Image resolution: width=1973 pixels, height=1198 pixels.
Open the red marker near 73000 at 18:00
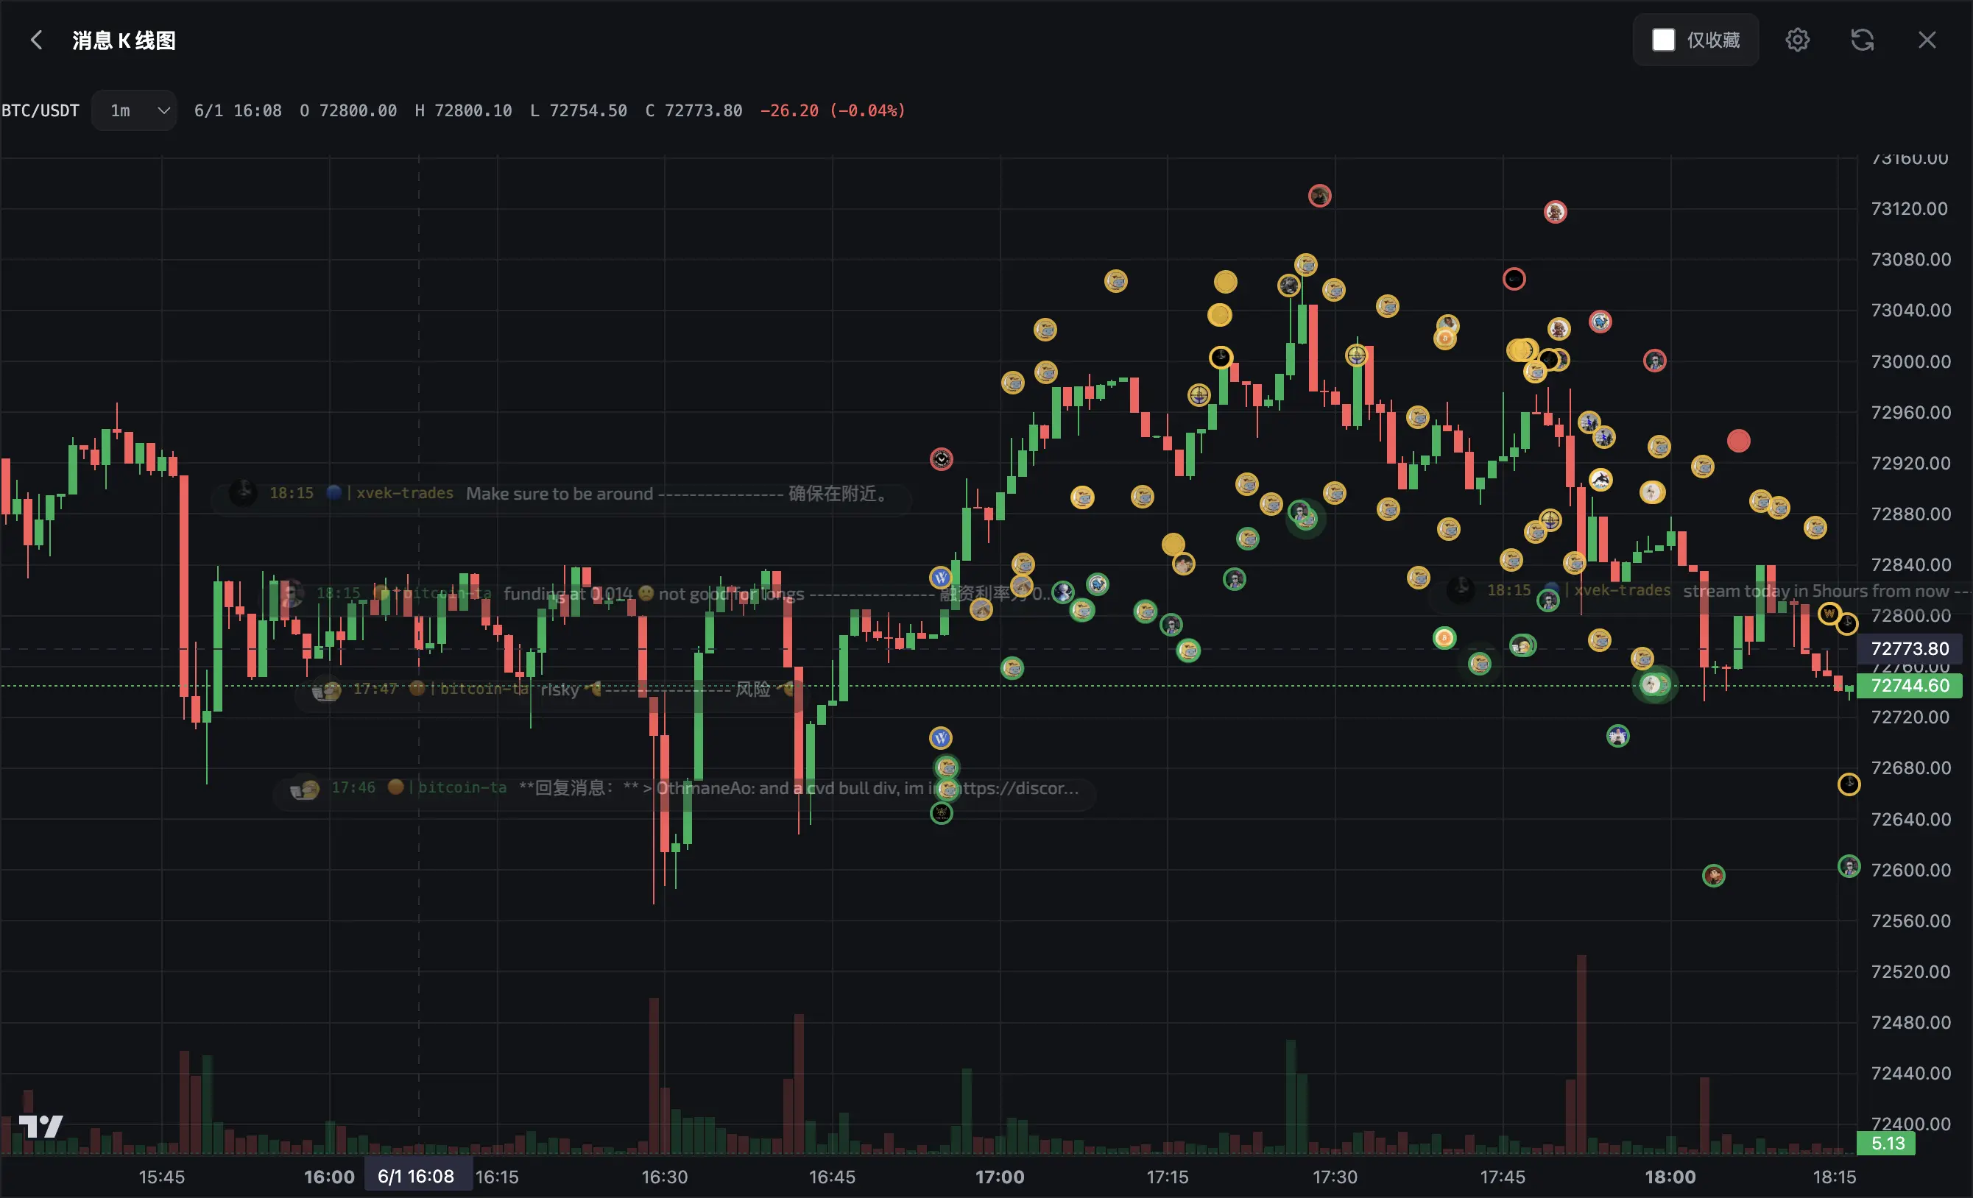(1654, 361)
